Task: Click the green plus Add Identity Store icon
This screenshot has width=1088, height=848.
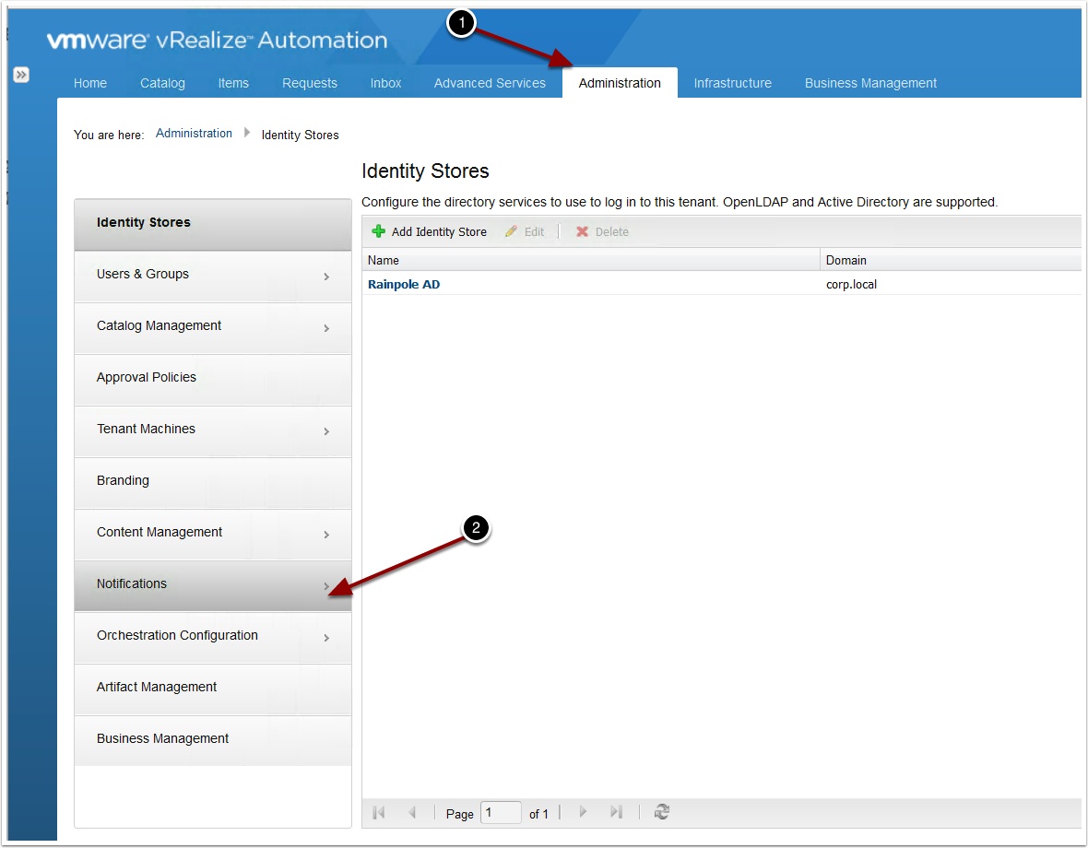Action: pos(378,231)
